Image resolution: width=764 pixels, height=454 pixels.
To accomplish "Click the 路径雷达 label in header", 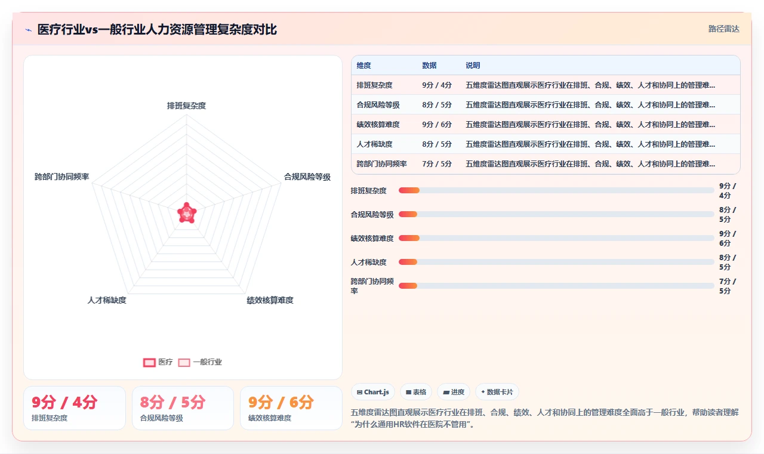I will point(724,29).
